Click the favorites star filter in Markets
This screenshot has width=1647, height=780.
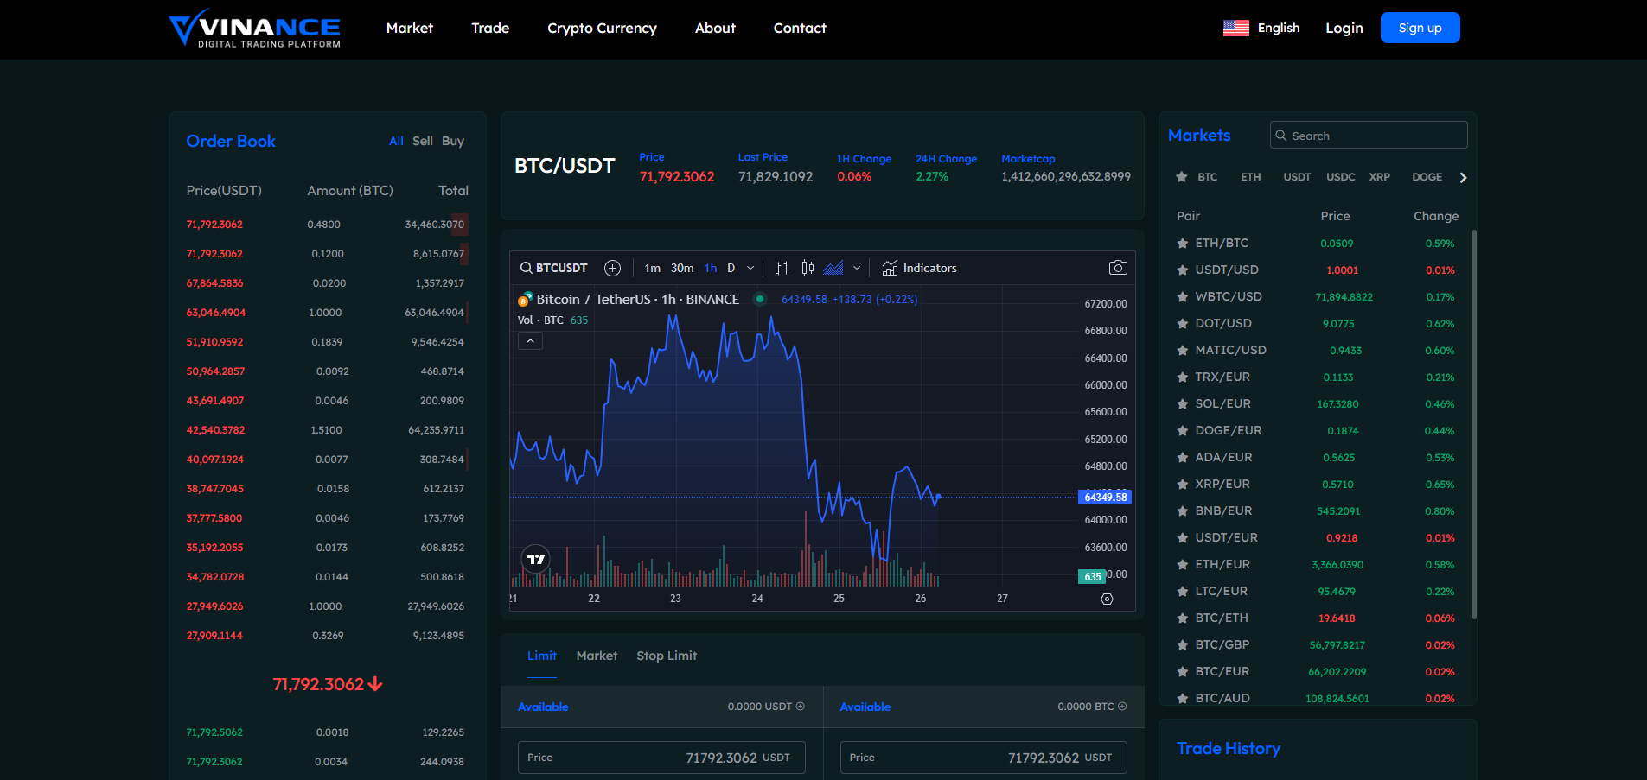1181,177
